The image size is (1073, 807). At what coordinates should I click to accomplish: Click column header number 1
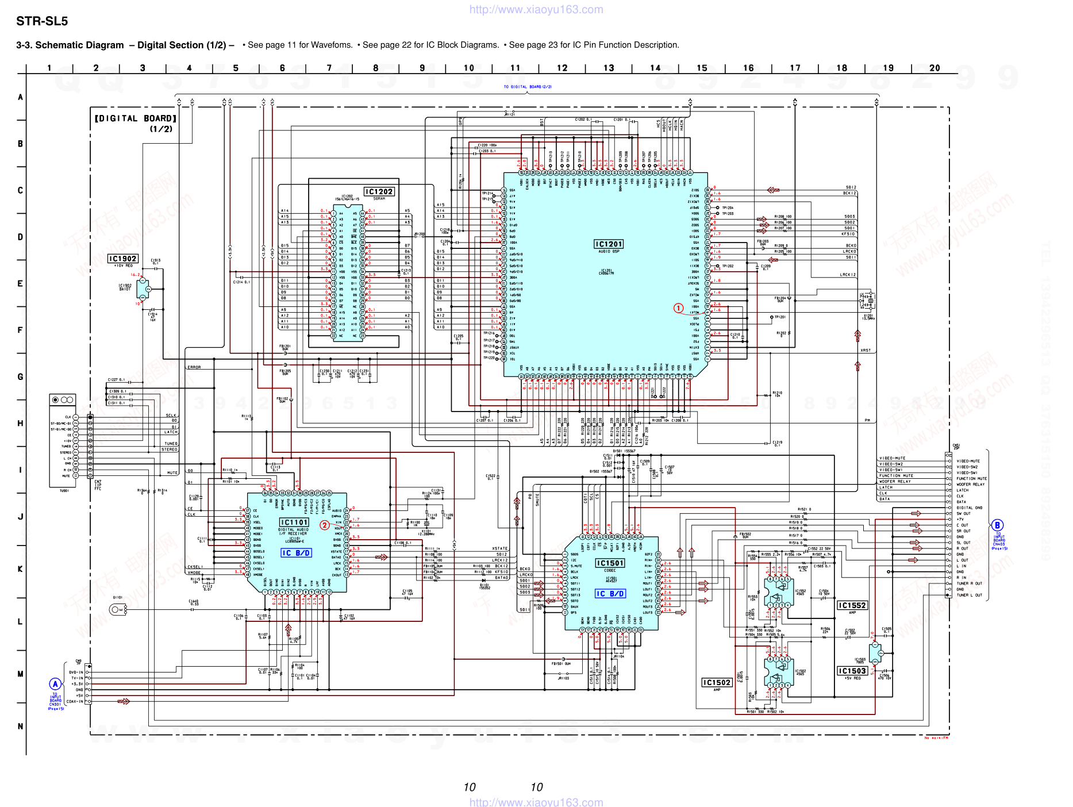[49, 68]
